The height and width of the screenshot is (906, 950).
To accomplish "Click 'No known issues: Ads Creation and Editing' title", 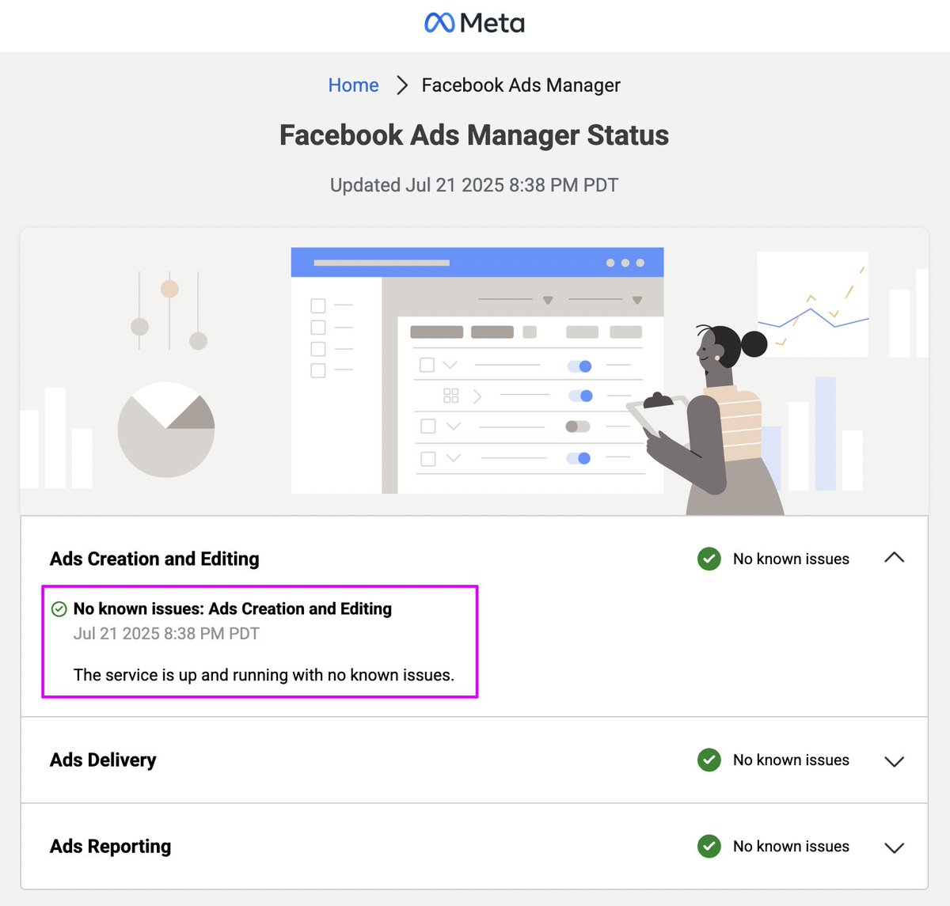I will (x=233, y=608).
